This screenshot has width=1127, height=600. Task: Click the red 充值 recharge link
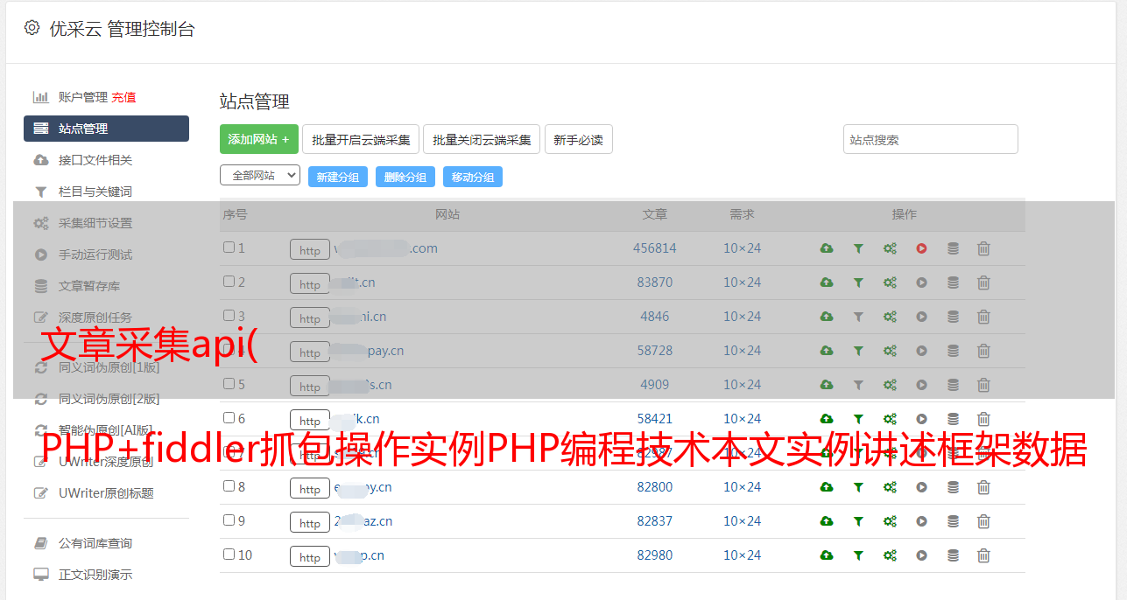pyautogui.click(x=123, y=97)
